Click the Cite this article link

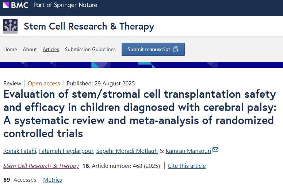coord(187,166)
